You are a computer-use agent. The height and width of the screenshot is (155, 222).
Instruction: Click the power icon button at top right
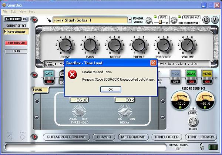coord(206,20)
